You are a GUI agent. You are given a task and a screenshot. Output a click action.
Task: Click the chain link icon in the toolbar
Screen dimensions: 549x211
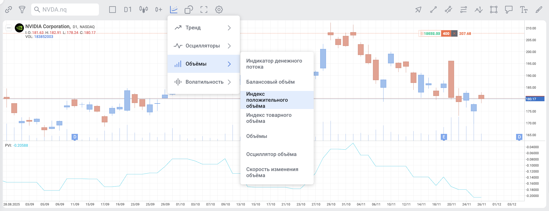pyautogui.click(x=9, y=10)
